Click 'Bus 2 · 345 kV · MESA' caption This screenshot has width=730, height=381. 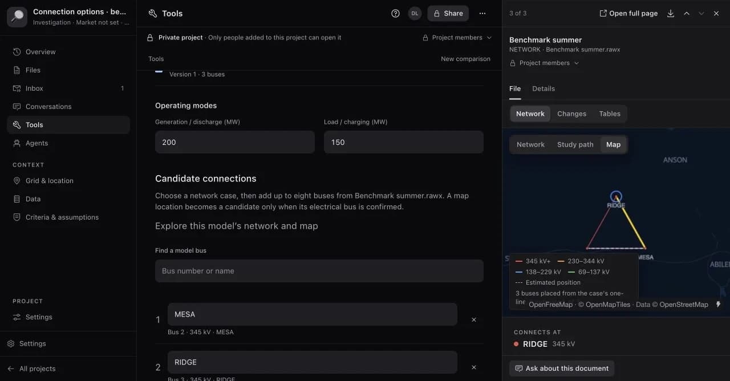(201, 332)
